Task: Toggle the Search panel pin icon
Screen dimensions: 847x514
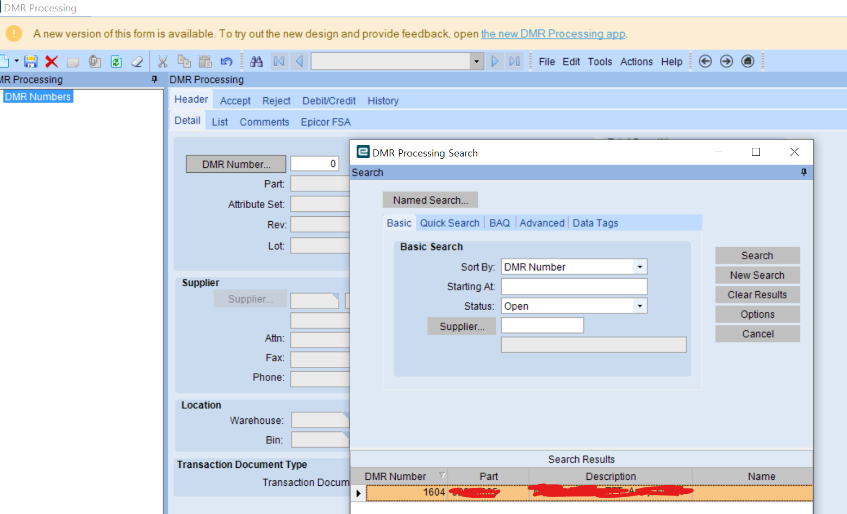Action: pyautogui.click(x=804, y=172)
